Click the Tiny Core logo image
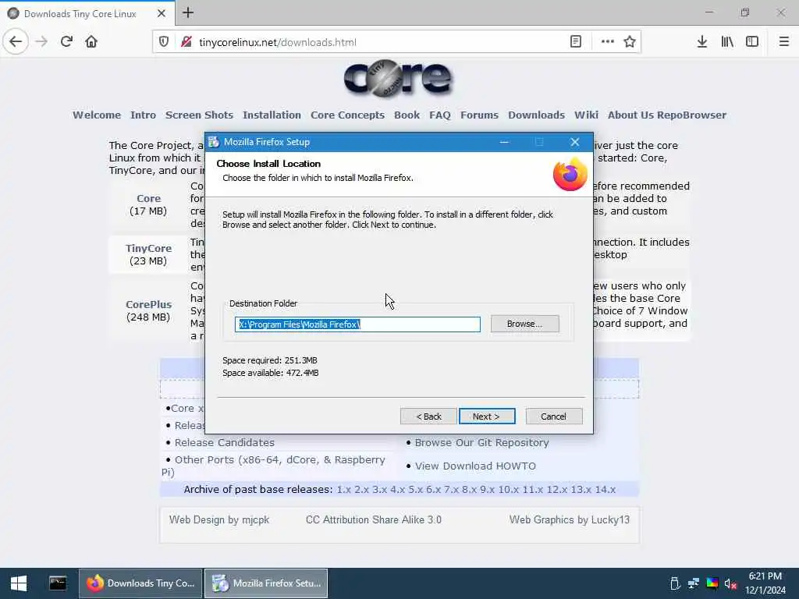The width and height of the screenshot is (799, 599). (398, 79)
